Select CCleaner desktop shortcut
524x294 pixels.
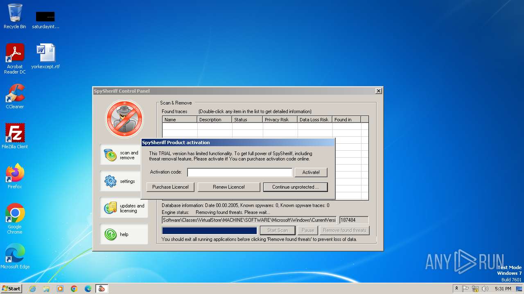(15, 96)
